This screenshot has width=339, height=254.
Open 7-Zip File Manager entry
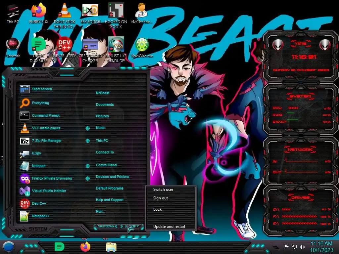41,141
